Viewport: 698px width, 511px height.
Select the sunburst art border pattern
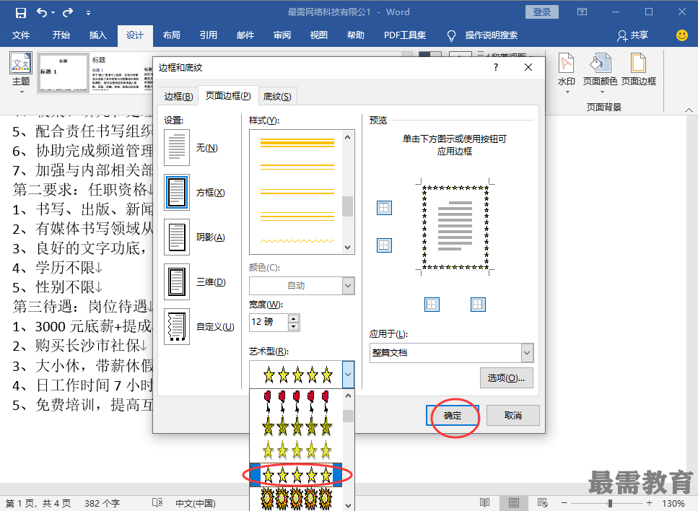pyautogui.click(x=297, y=499)
